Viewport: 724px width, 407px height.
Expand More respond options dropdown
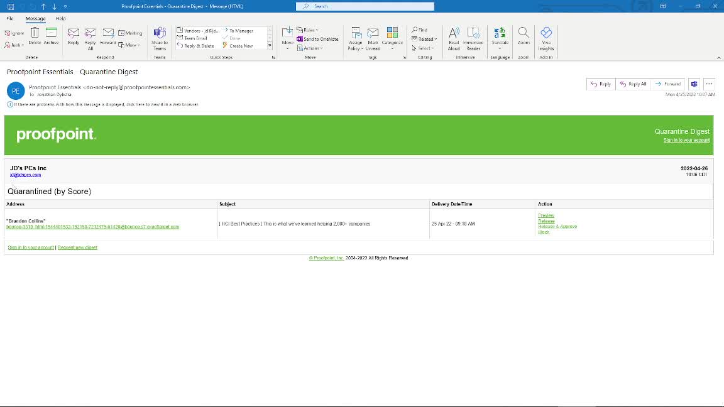click(x=129, y=45)
